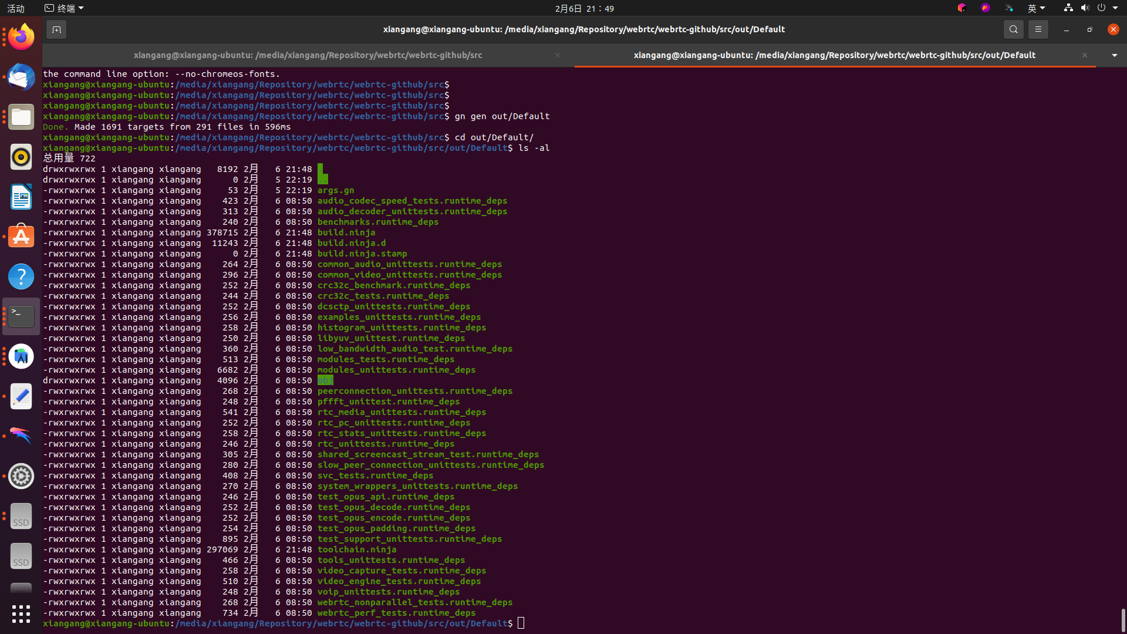Open a new terminal tab with the plus button
This screenshot has height=634, width=1127.
[56, 29]
